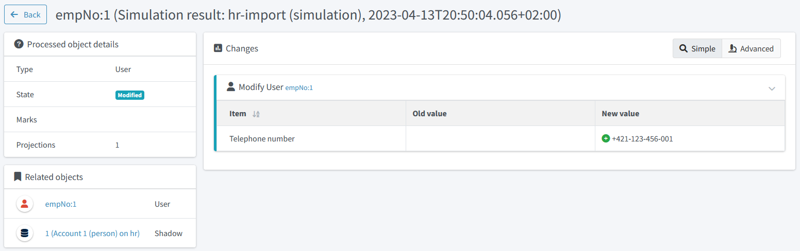Open the Account 1 (person) on hr shadow link

92,234
